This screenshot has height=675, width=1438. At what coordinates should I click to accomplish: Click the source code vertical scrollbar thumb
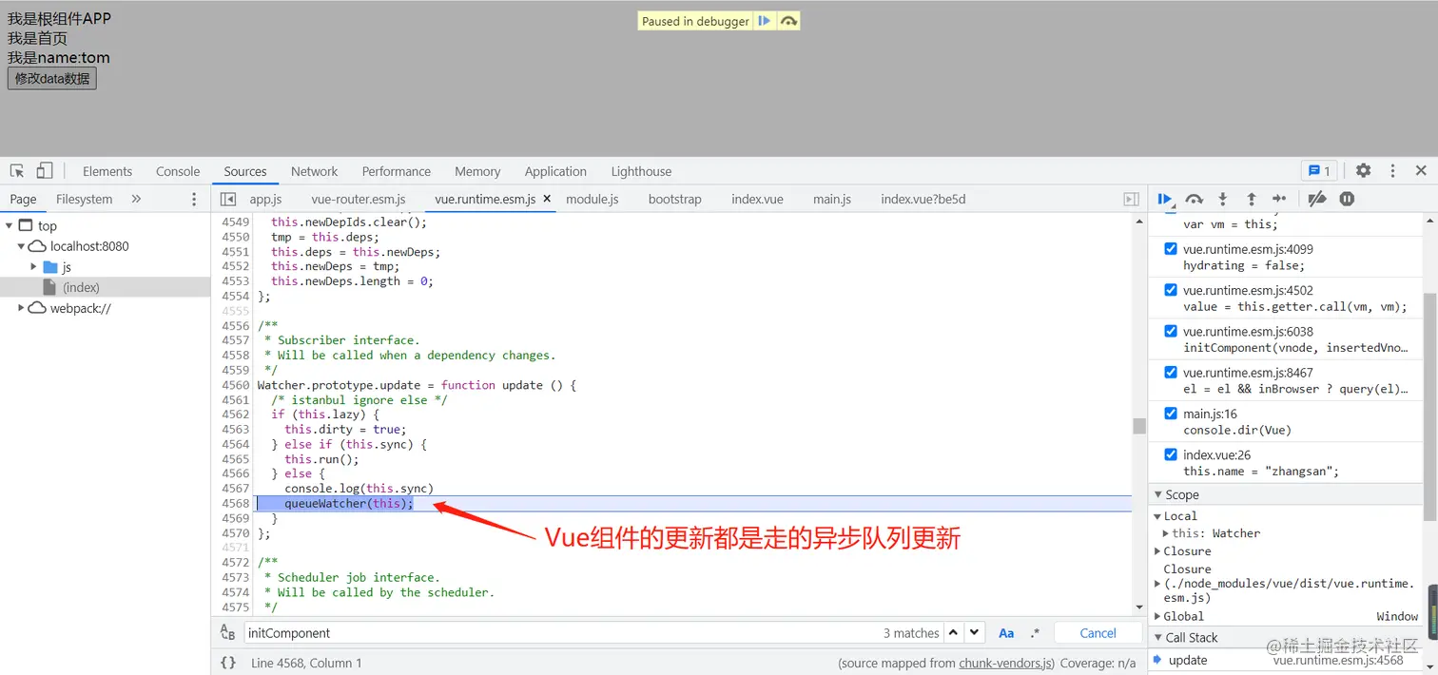click(1139, 426)
